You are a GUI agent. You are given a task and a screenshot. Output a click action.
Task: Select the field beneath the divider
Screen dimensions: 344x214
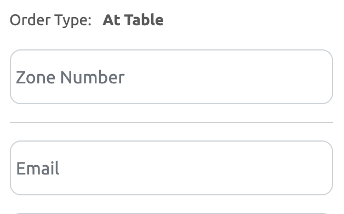171,168
